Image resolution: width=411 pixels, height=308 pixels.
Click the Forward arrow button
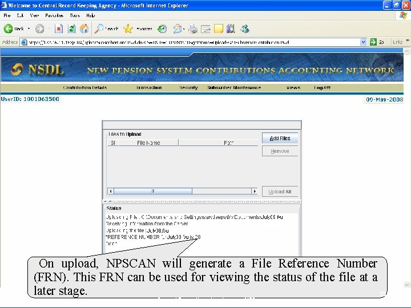[x=39, y=29]
